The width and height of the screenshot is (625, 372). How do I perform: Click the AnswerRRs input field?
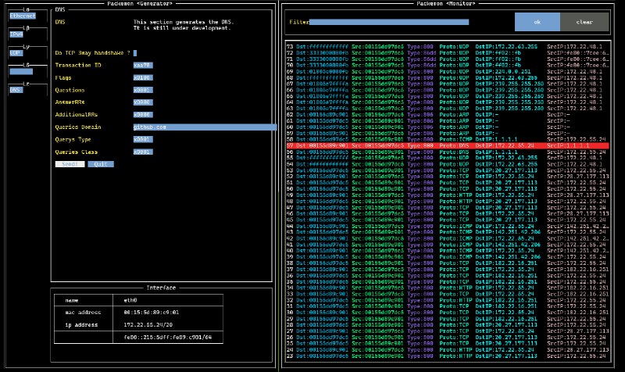click(x=143, y=102)
